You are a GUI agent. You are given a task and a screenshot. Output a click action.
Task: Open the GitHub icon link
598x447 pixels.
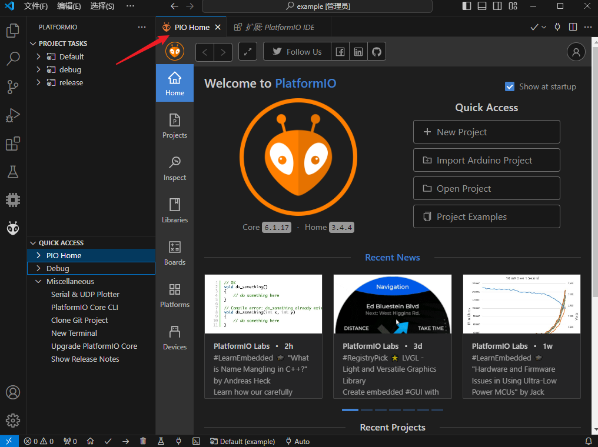[x=377, y=52]
